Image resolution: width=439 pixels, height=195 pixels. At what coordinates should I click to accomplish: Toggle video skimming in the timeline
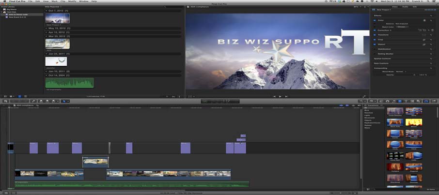pyautogui.click(x=341, y=106)
